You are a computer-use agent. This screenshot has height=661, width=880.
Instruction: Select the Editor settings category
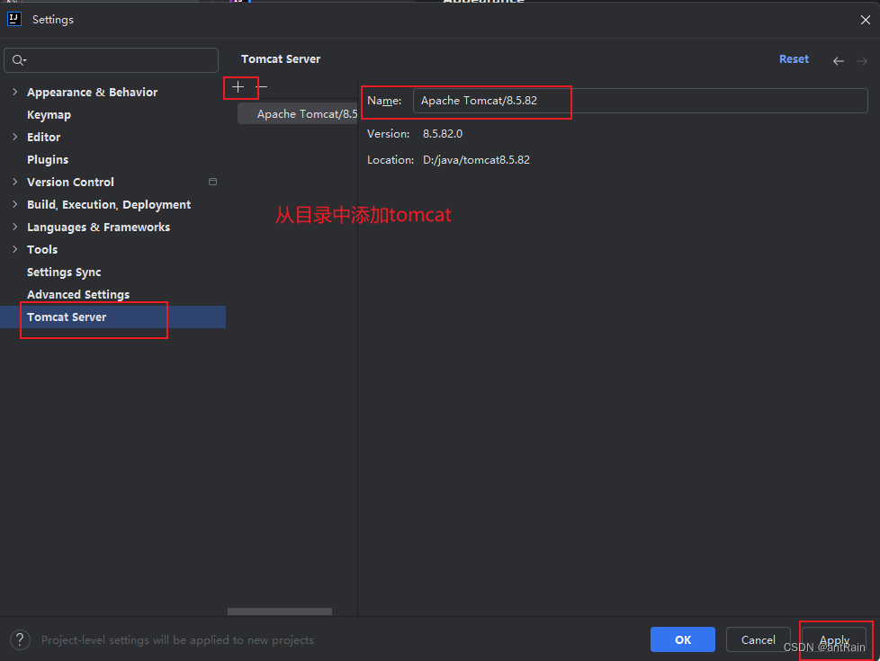[44, 137]
